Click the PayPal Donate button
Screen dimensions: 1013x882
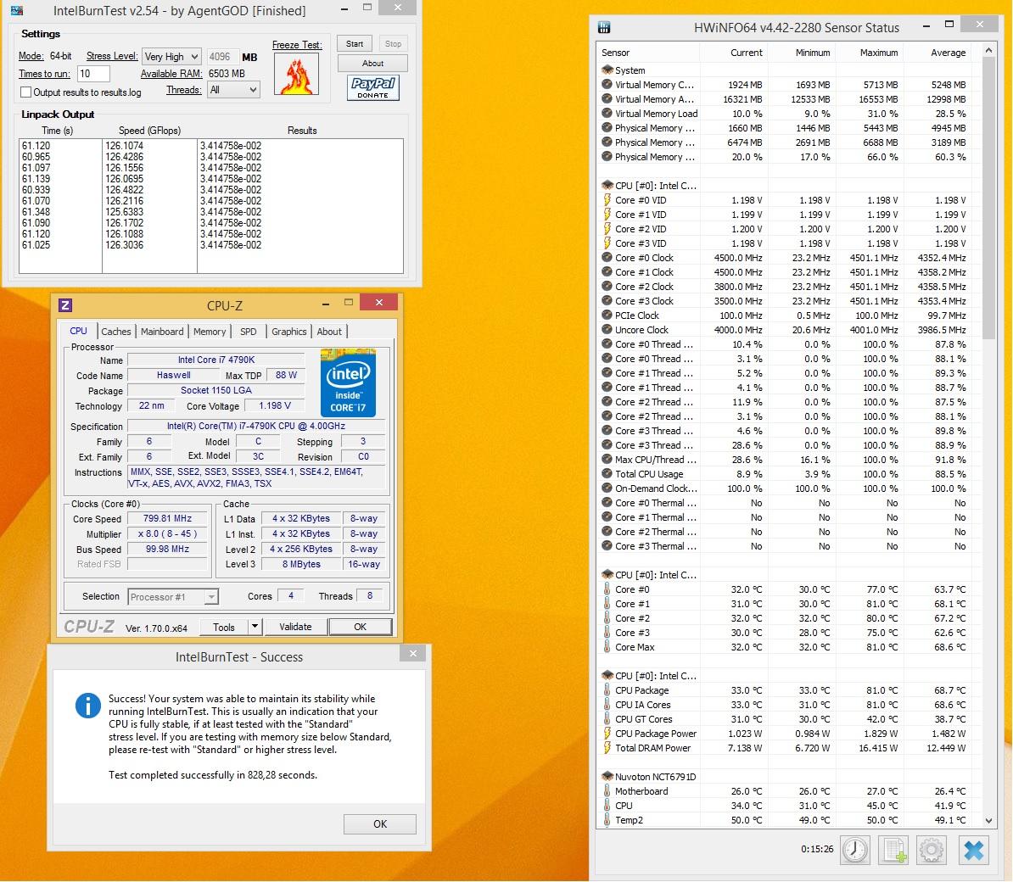(x=372, y=87)
